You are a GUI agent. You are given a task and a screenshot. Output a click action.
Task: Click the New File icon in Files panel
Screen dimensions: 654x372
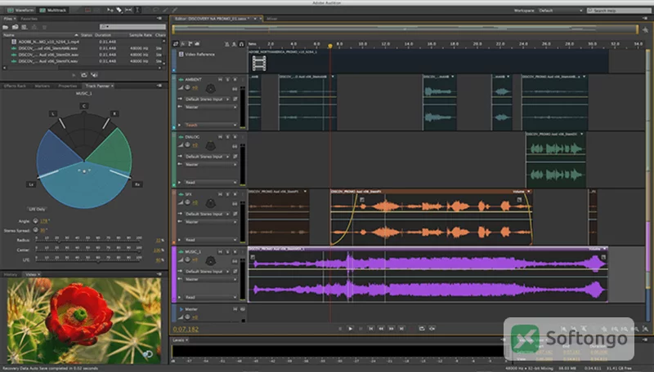[25, 27]
